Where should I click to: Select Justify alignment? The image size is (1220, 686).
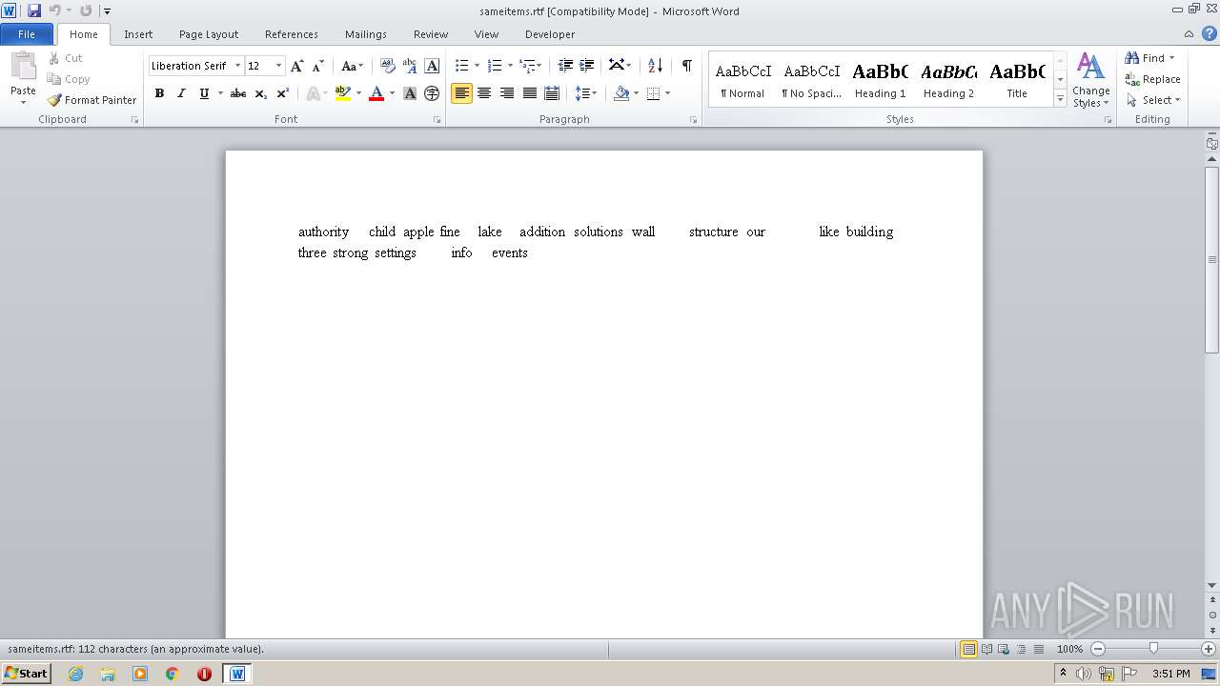[529, 93]
